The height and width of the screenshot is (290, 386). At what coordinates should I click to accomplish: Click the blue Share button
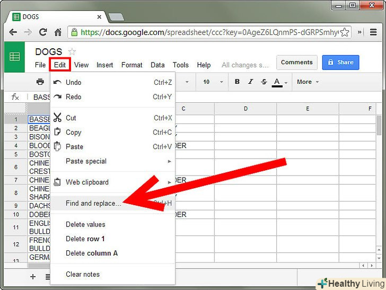coord(340,62)
